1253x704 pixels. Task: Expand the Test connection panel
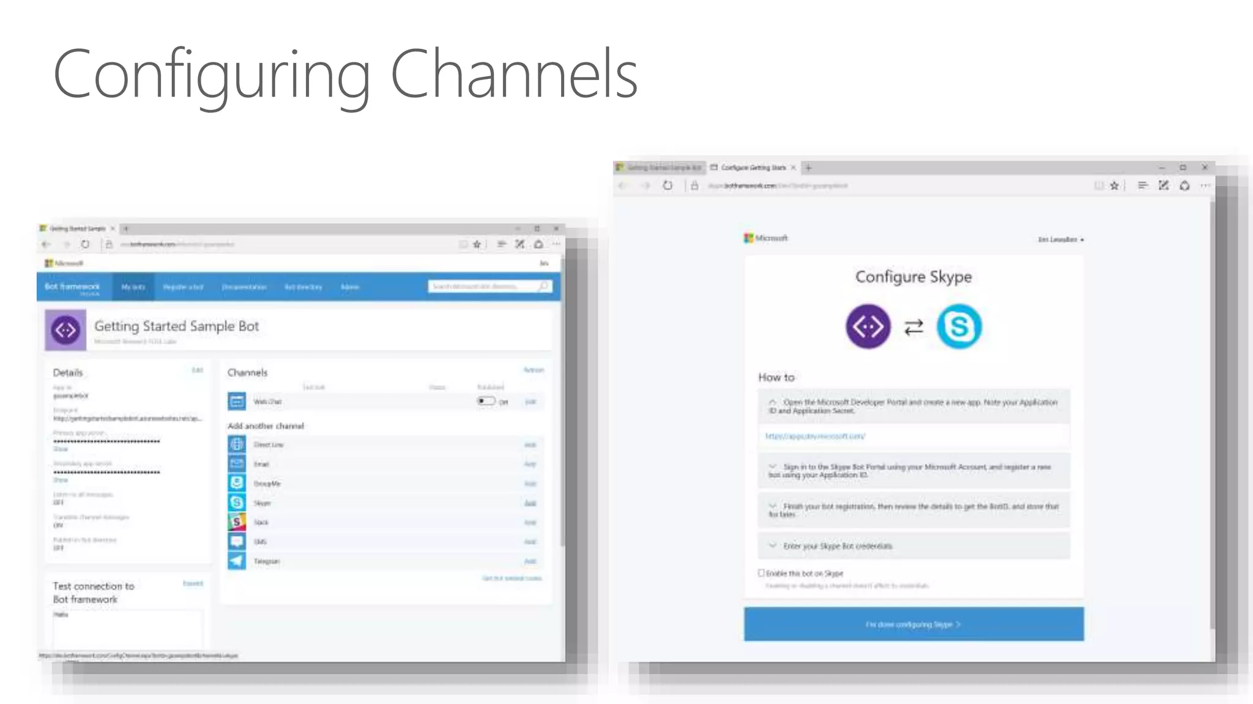click(x=193, y=584)
